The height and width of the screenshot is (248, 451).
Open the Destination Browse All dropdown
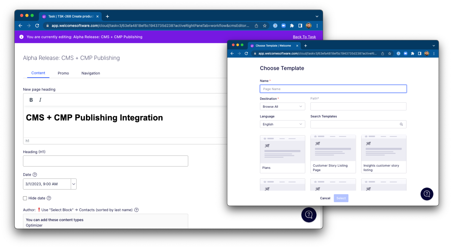click(x=282, y=107)
